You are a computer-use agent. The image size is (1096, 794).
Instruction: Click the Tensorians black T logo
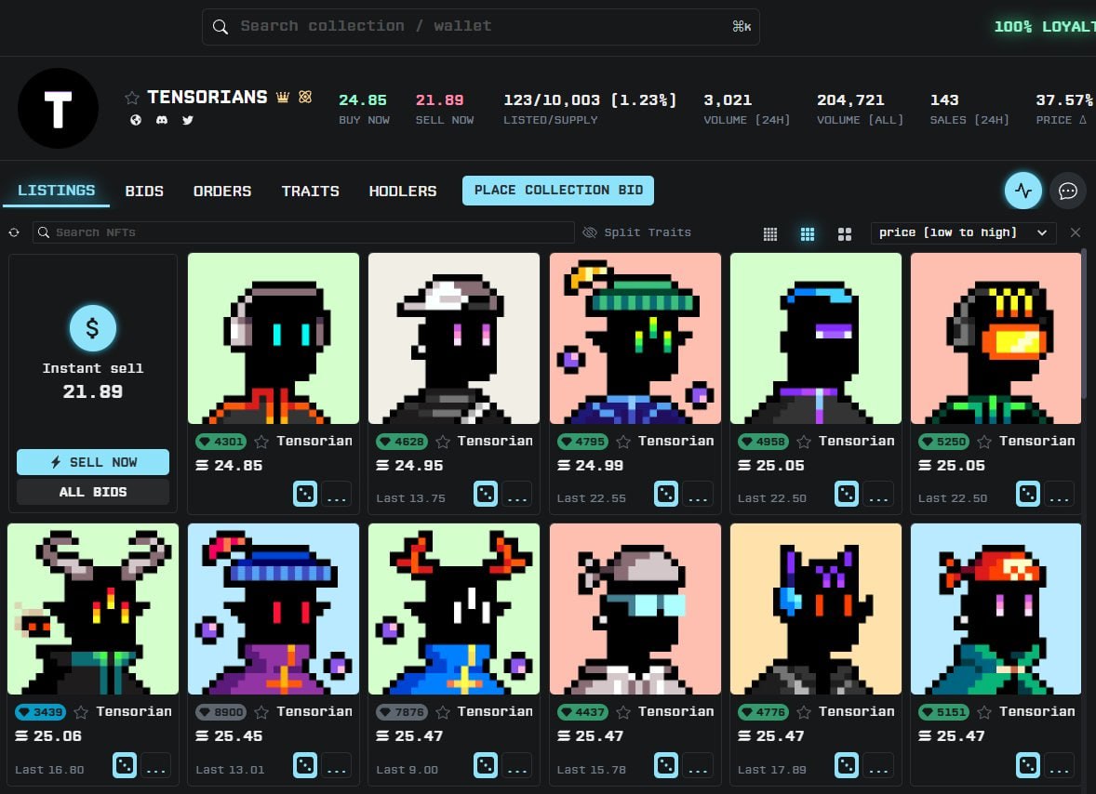pyautogui.click(x=58, y=108)
